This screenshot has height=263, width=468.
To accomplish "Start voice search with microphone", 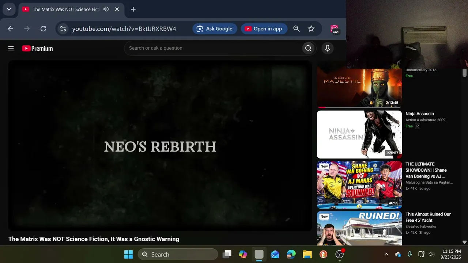I will point(327,48).
